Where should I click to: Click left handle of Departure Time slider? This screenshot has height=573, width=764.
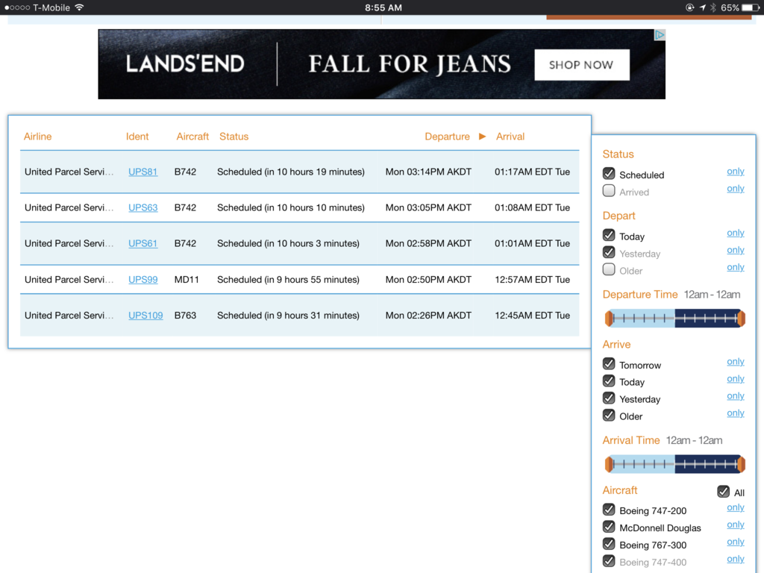pos(609,319)
